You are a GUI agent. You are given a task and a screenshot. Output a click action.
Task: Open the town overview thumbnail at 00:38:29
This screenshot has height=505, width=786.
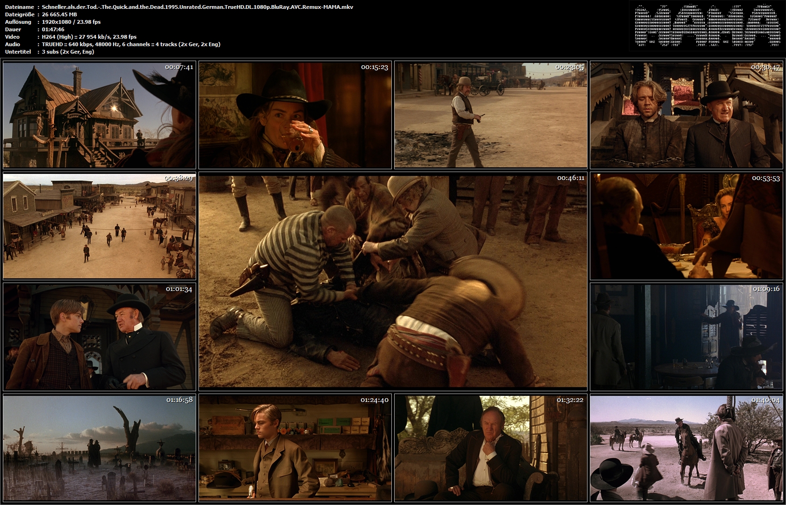pyautogui.click(x=99, y=226)
